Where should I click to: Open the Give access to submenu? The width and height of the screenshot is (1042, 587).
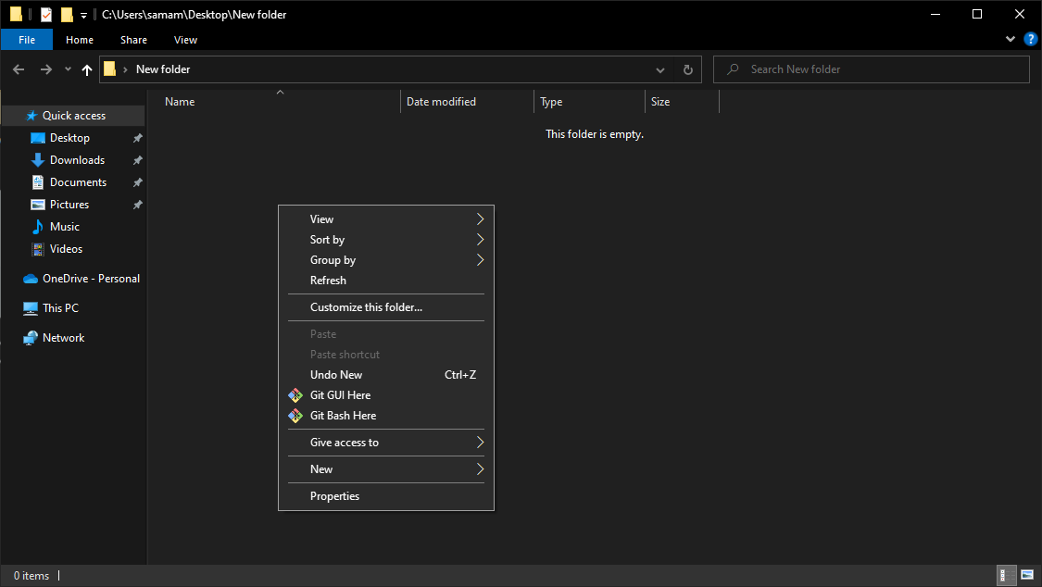[x=386, y=443]
